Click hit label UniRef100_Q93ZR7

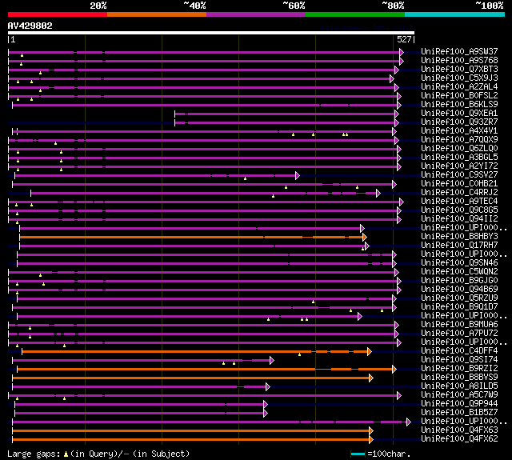point(459,122)
